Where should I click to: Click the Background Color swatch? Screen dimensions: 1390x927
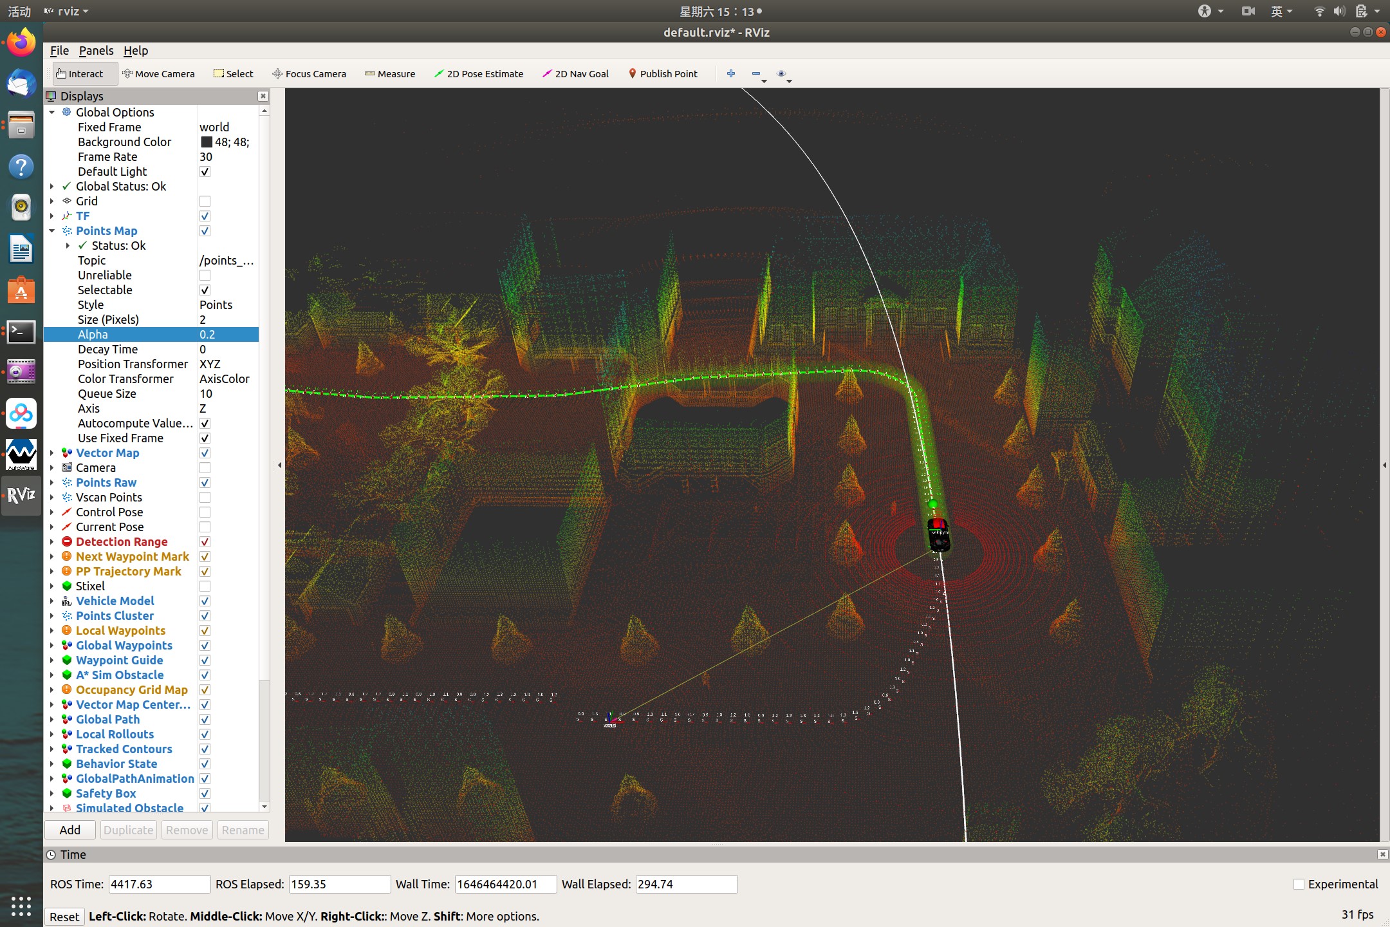click(207, 142)
